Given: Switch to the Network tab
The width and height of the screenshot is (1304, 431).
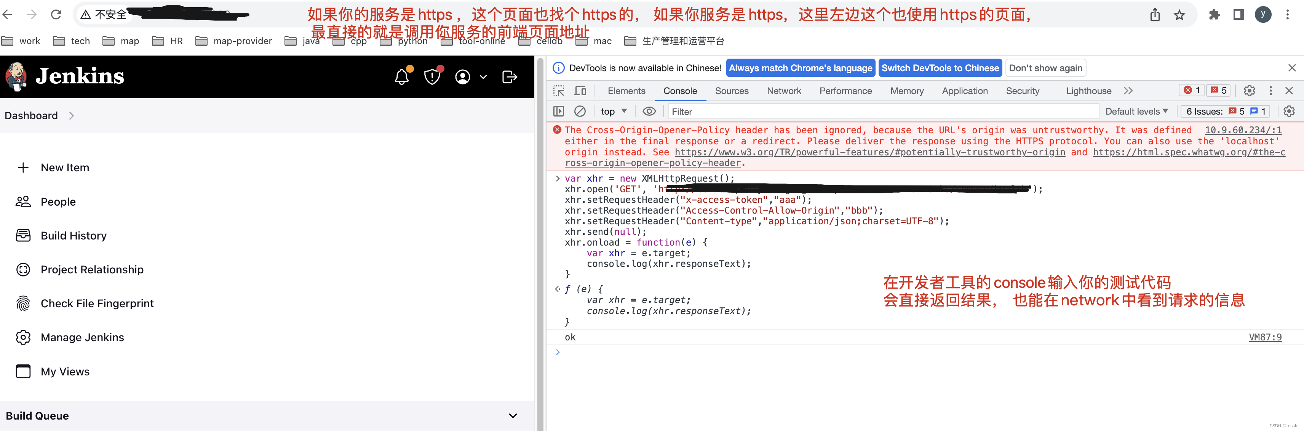Looking at the screenshot, I should [784, 91].
